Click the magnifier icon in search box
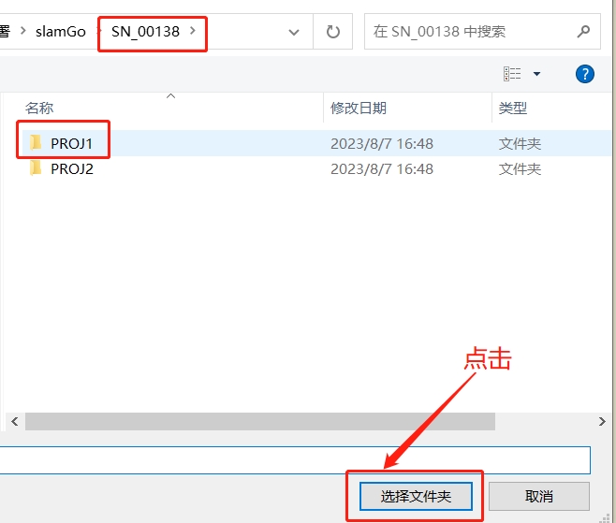 tap(583, 32)
